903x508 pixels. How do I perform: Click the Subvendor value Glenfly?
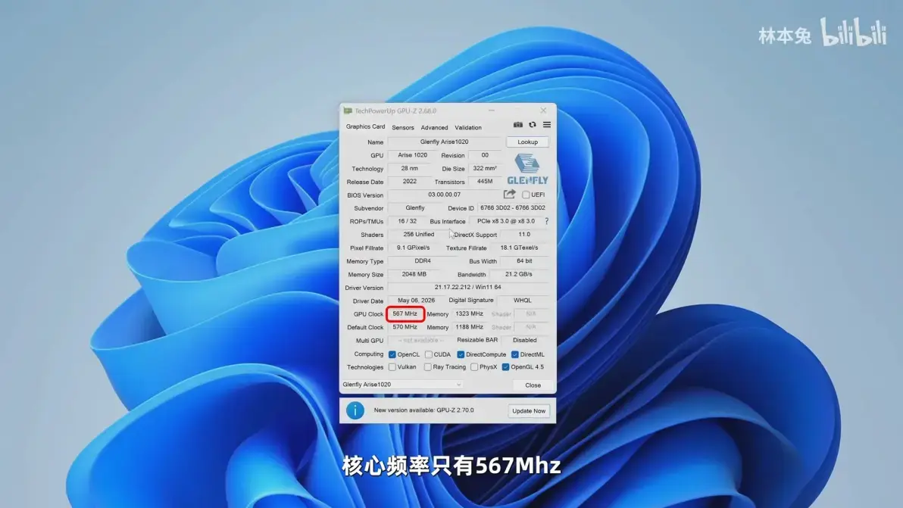coord(414,207)
